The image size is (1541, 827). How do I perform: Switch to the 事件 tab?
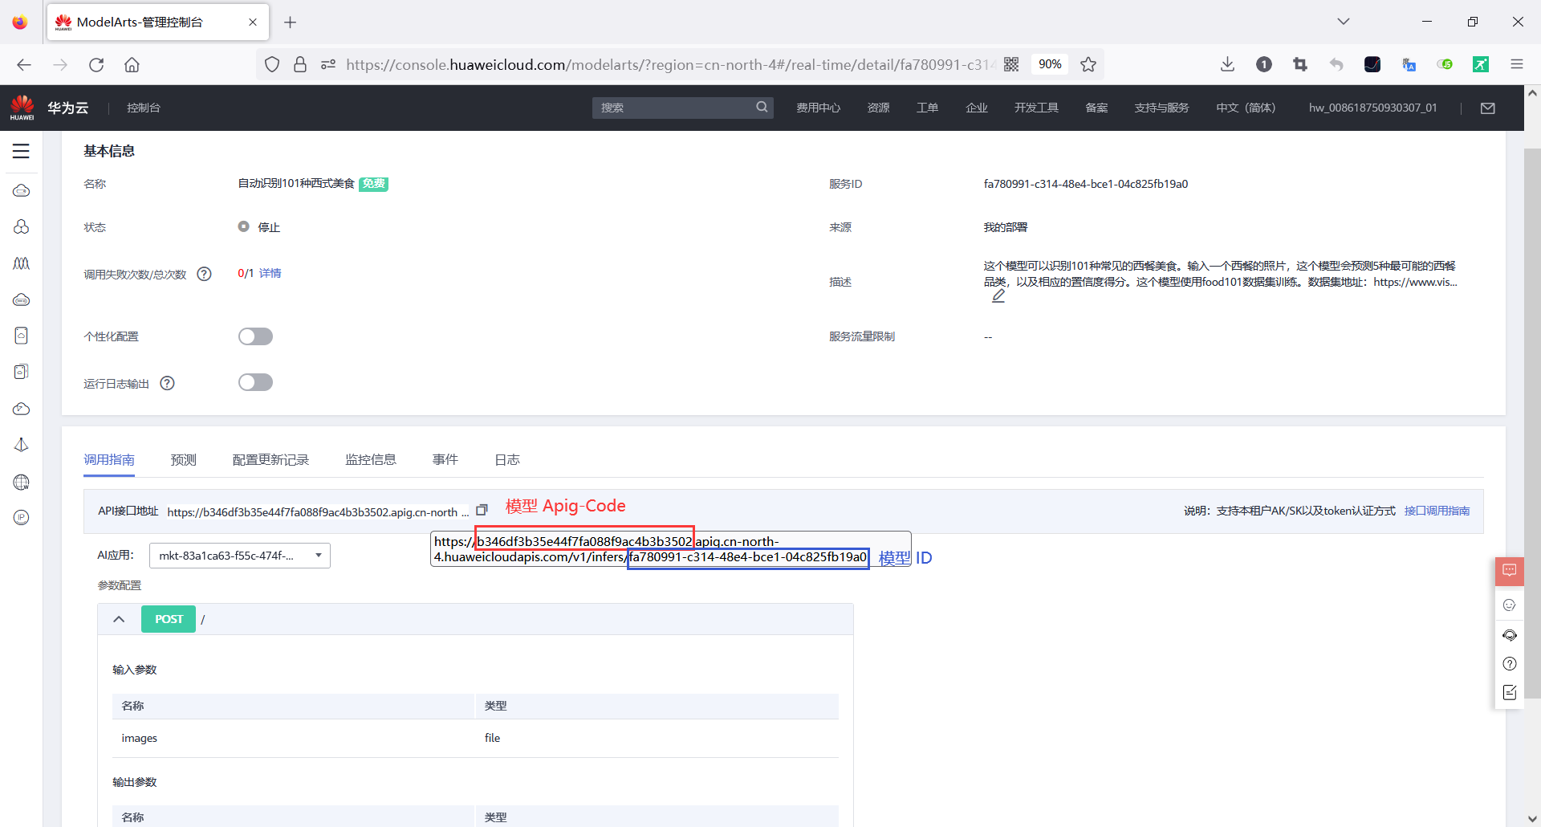[445, 460]
